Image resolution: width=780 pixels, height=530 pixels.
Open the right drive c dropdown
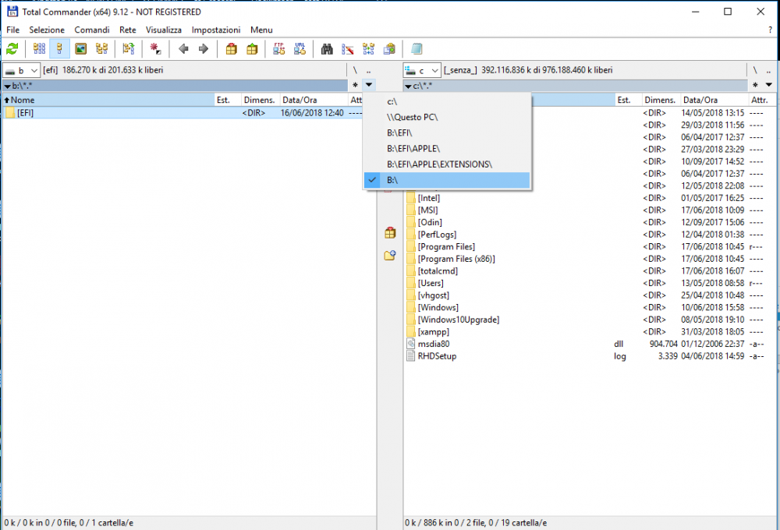point(422,71)
